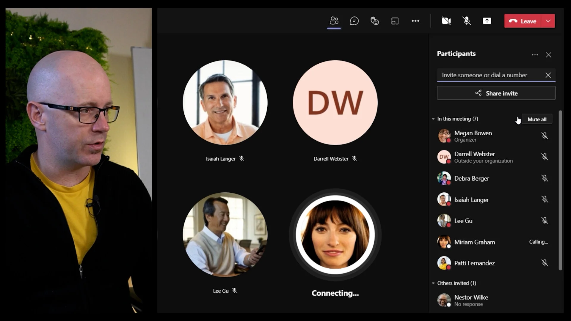The height and width of the screenshot is (321, 571).
Task: Open the rooms icon in toolbar
Action: pyautogui.click(x=395, y=21)
